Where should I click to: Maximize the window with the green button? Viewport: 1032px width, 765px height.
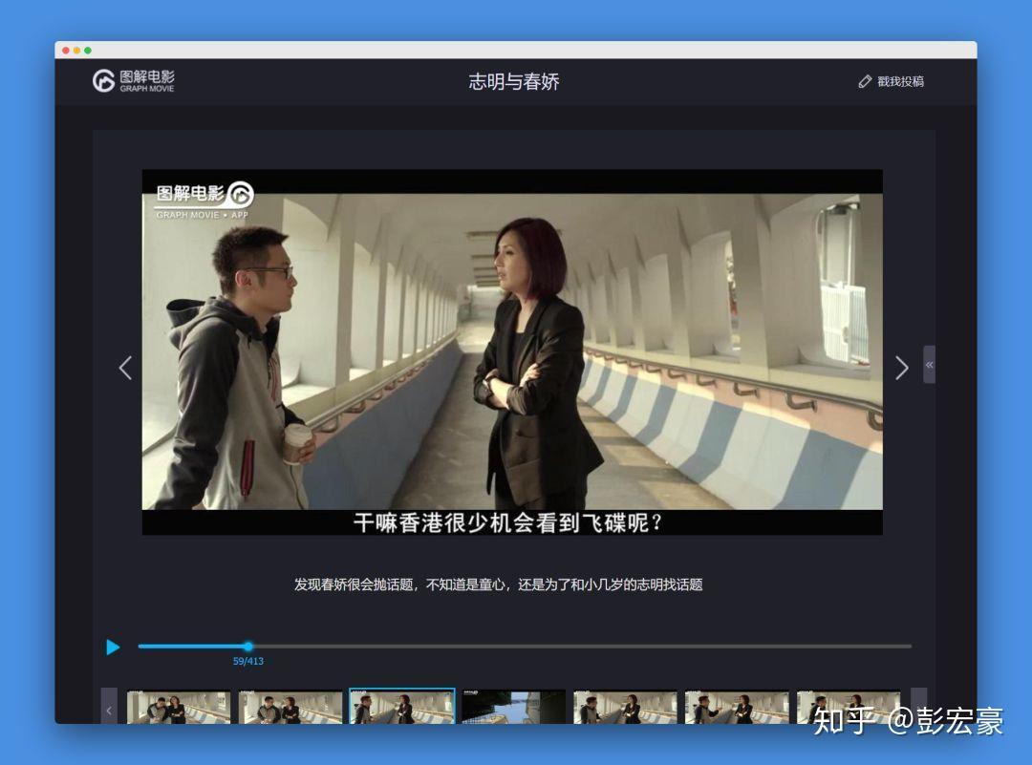[88, 51]
